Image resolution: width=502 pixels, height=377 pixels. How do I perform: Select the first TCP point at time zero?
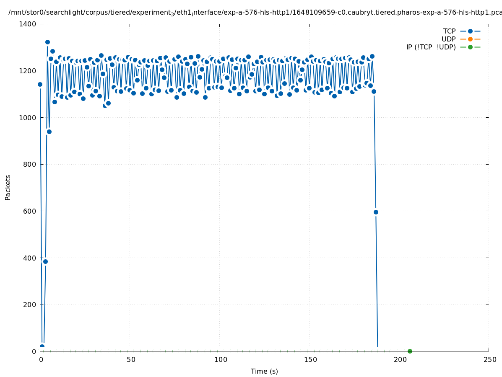coord(40,84)
